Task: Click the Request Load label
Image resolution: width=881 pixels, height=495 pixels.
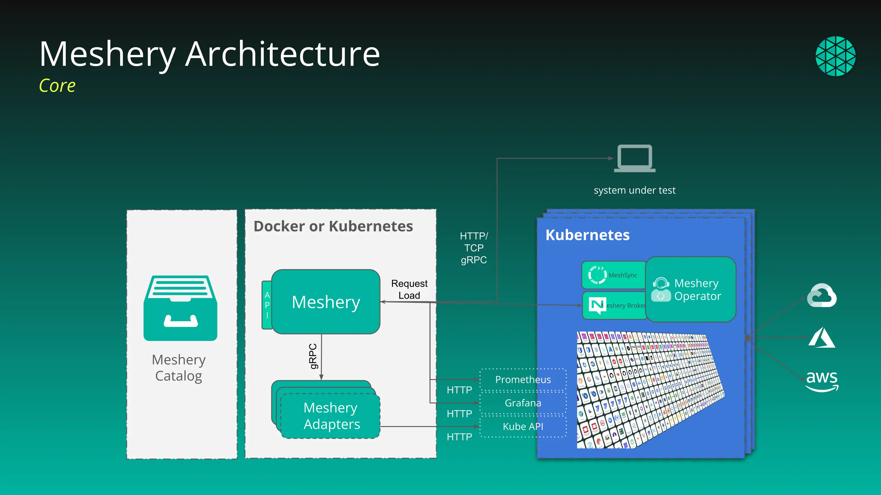Action: [x=409, y=289]
